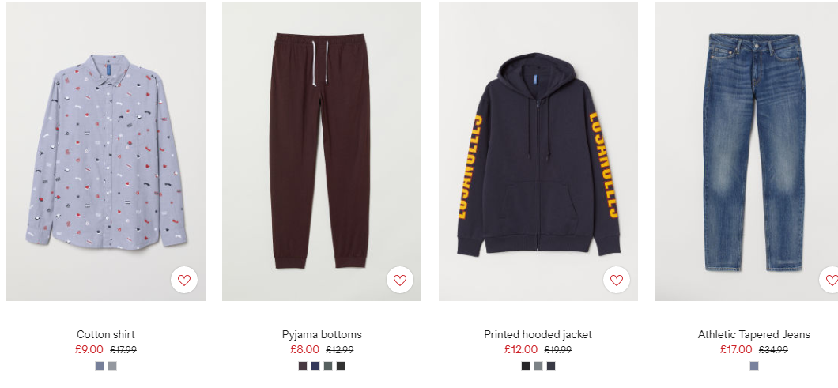Save Printed hooded jacket using heart icon
The width and height of the screenshot is (838, 388).
pos(616,280)
